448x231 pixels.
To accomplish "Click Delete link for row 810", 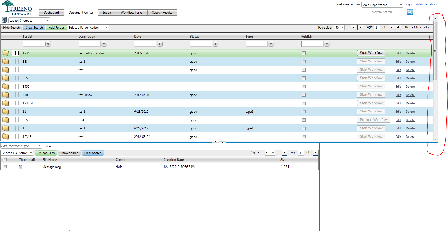I will coord(410,95).
